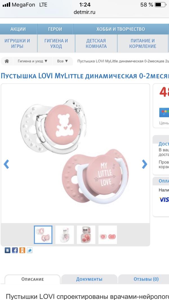Open the Питание и кормление category
Screen dimensions: 169x300
tap(143, 43)
